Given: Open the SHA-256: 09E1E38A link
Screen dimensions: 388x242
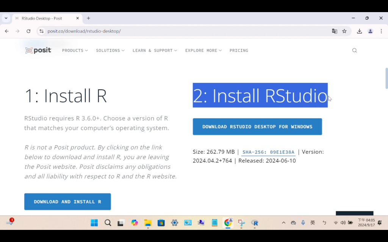Looking at the screenshot, I should [268, 152].
